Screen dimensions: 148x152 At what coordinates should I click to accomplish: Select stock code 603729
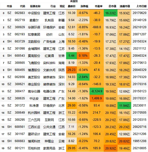(20, 41)
